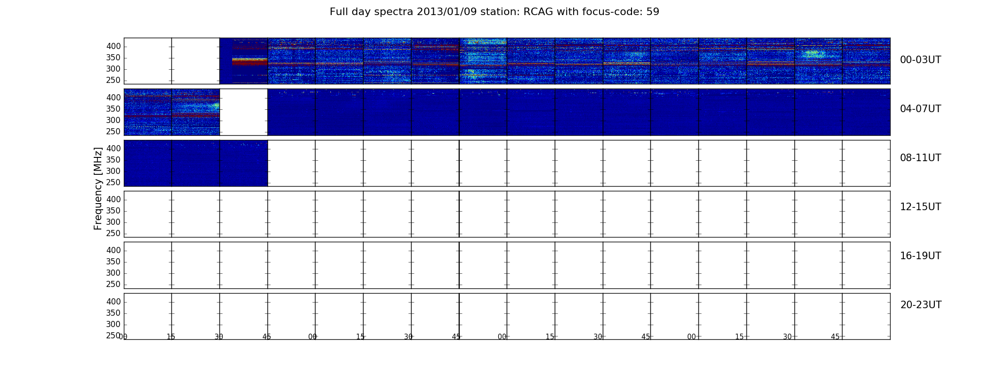Click the 350 tick in the 04-07UT row

113,109
